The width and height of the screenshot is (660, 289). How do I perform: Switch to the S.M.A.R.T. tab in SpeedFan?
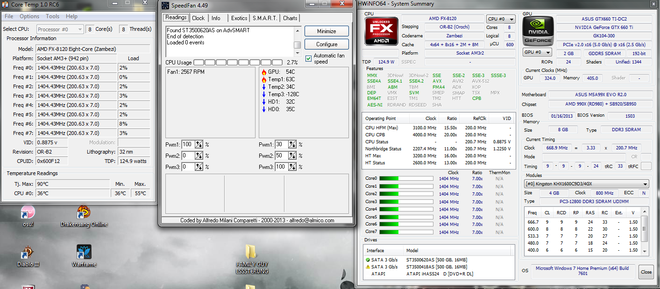pyautogui.click(x=265, y=18)
